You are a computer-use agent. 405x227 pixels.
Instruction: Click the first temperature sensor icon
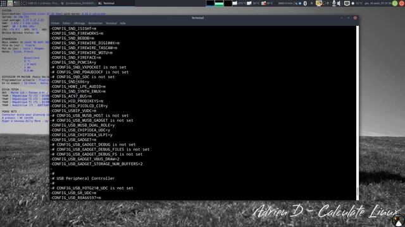click(x=235, y=3)
